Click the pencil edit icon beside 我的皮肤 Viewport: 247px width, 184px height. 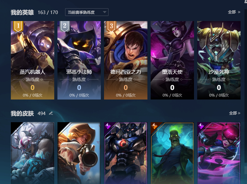tap(51, 113)
